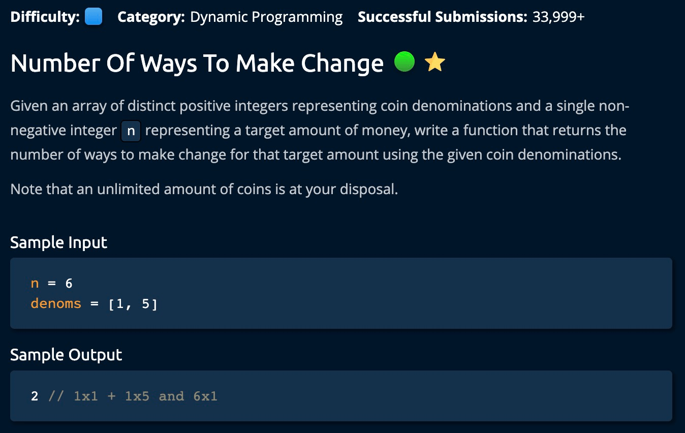Click the orange denoms variable name
Viewport: 685px width, 433px height.
click(56, 304)
